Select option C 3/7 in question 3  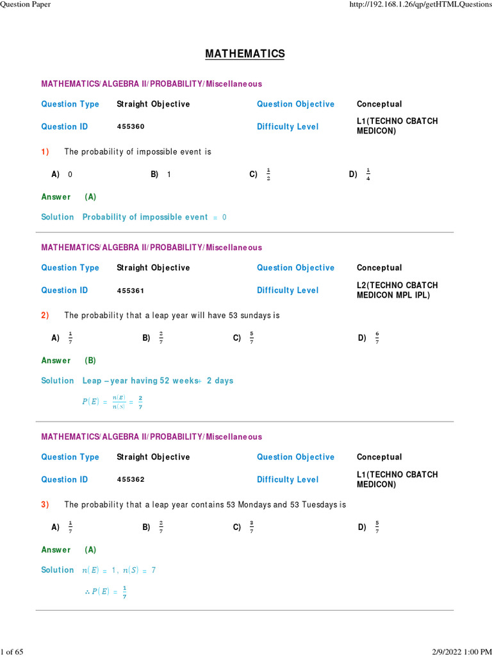(x=251, y=527)
